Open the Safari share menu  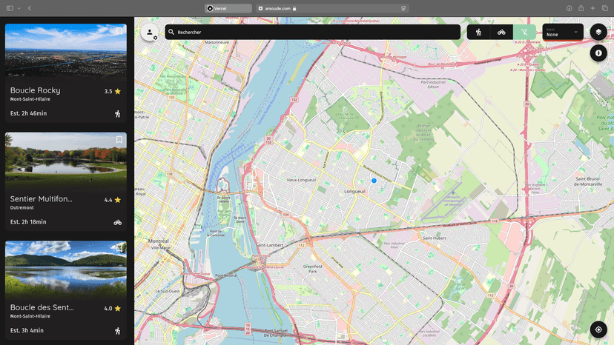(x=581, y=8)
